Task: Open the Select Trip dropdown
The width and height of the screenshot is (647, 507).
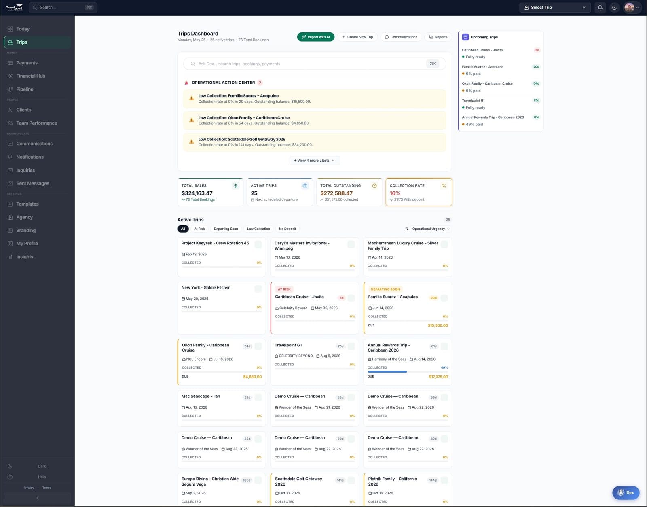Action: pos(555,8)
